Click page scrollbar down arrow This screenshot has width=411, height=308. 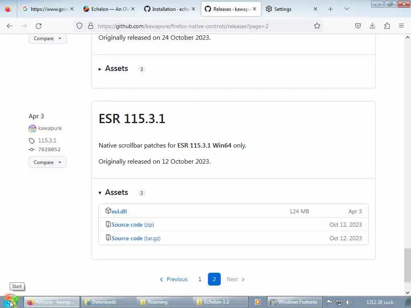point(407,292)
